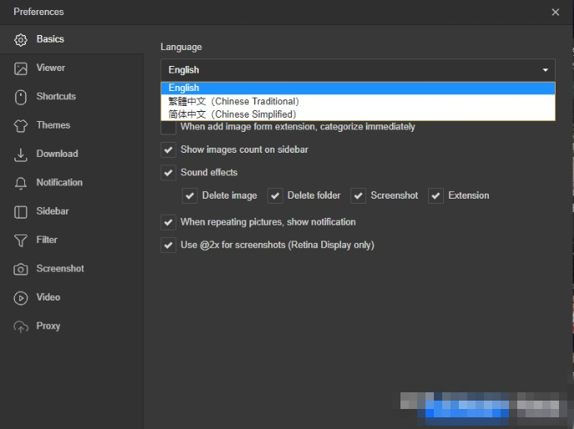
Task: Choose Chinese Traditional from language list
Action: [x=234, y=101]
